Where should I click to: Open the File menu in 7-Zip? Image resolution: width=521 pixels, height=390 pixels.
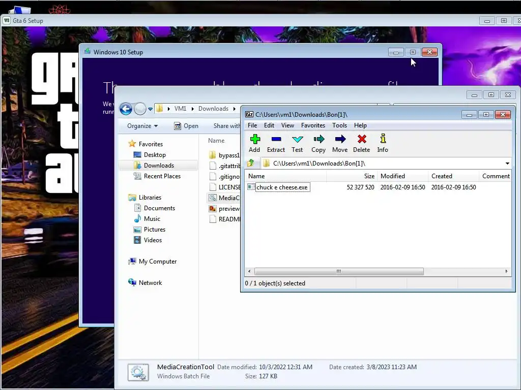(x=252, y=125)
